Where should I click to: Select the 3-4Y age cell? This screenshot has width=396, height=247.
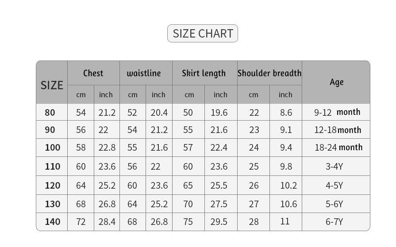334,167
